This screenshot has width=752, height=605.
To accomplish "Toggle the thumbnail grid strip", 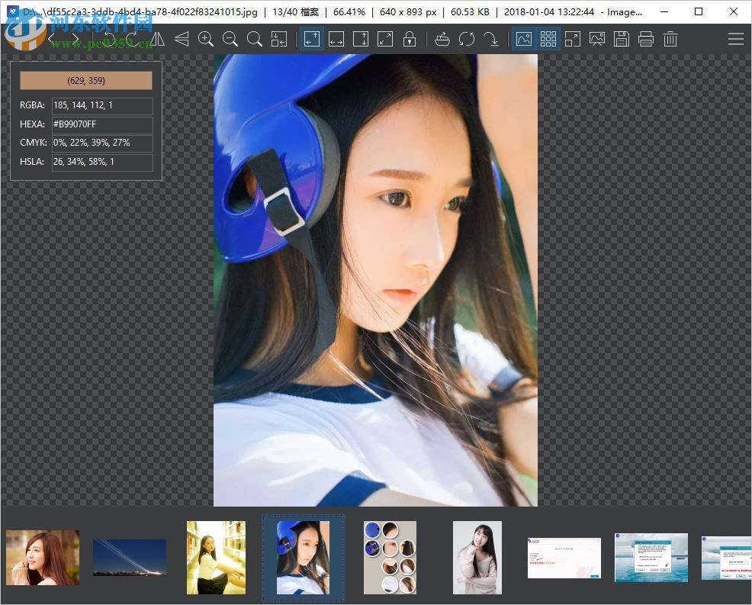I will [548, 38].
